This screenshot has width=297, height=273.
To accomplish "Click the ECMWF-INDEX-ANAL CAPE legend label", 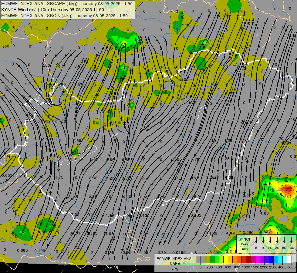I will [175, 261].
